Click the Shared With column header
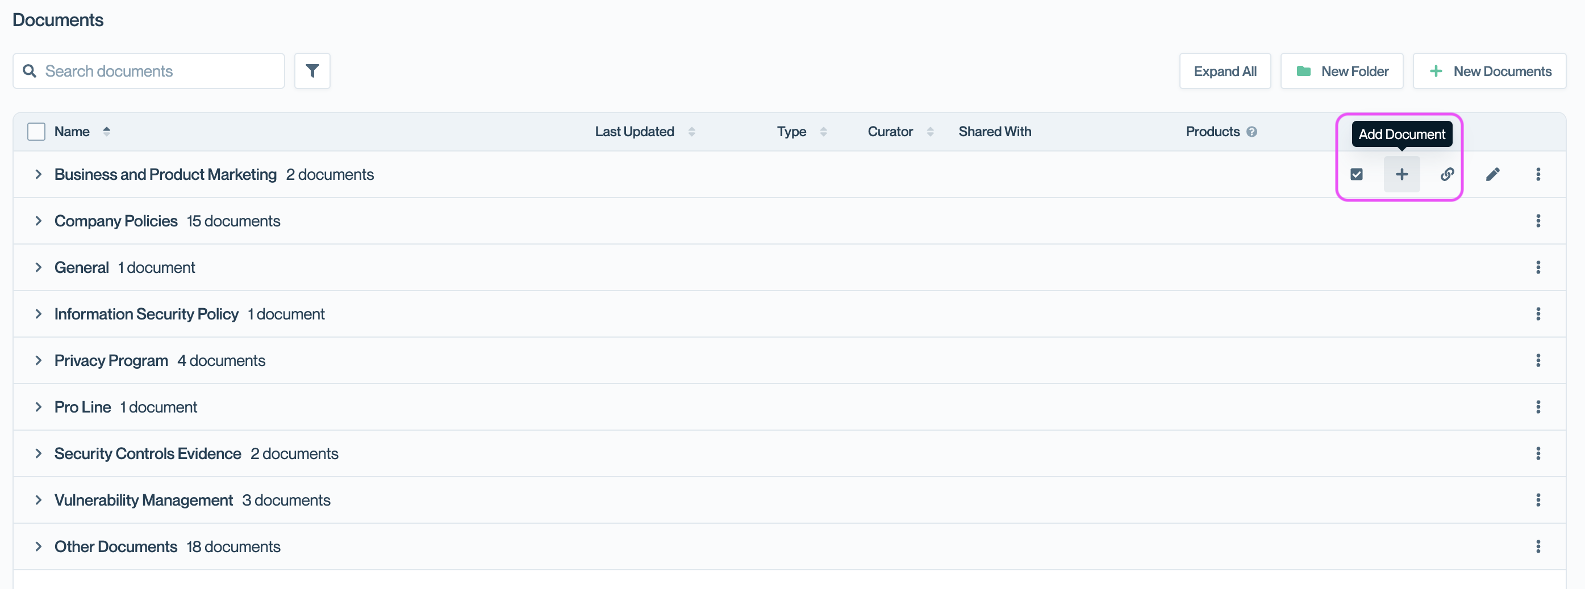The image size is (1585, 589). click(x=994, y=132)
